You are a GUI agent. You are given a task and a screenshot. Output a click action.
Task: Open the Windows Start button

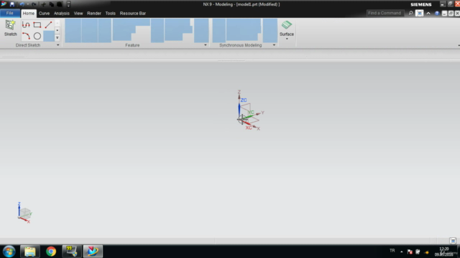pyautogui.click(x=9, y=252)
